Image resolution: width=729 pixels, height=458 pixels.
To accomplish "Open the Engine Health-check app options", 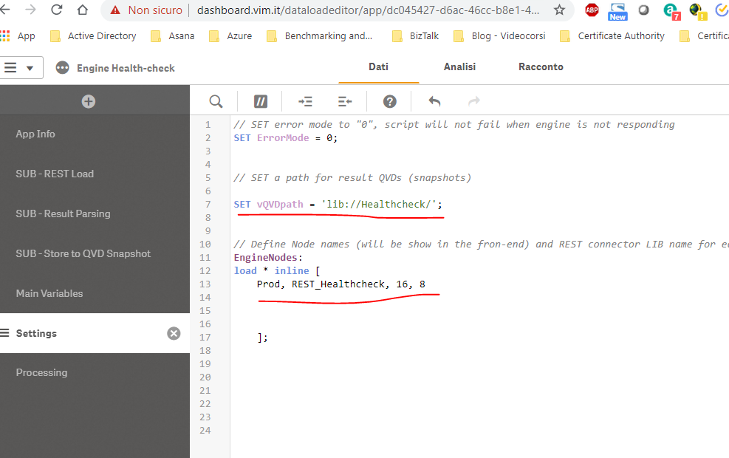I will coord(63,67).
